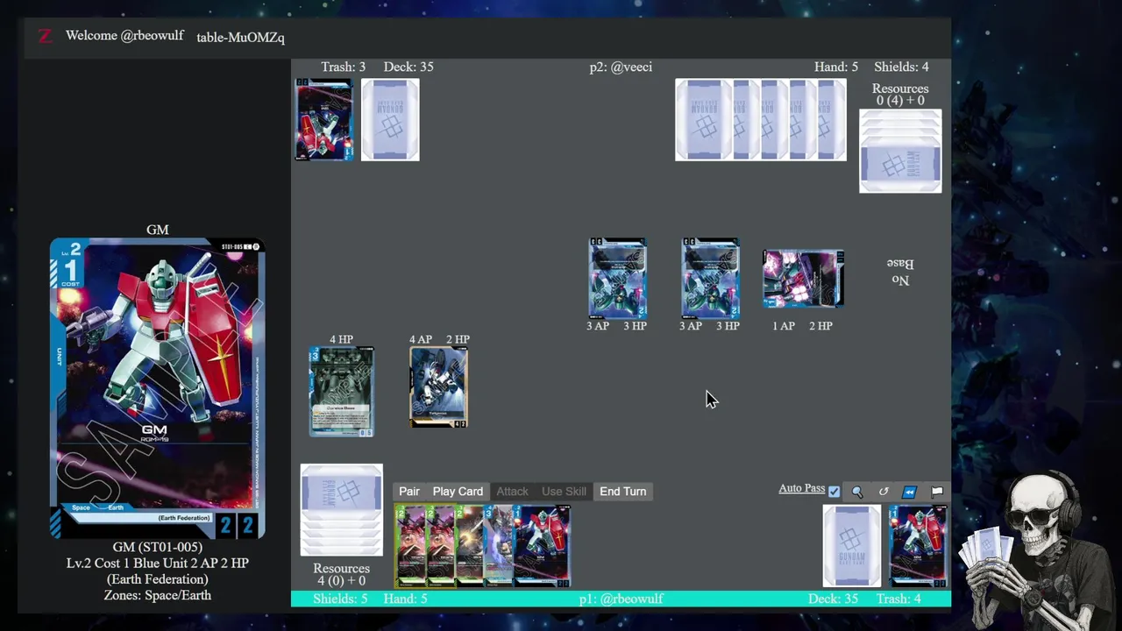
Task: Click the blue rewind icon
Action: [910, 492]
